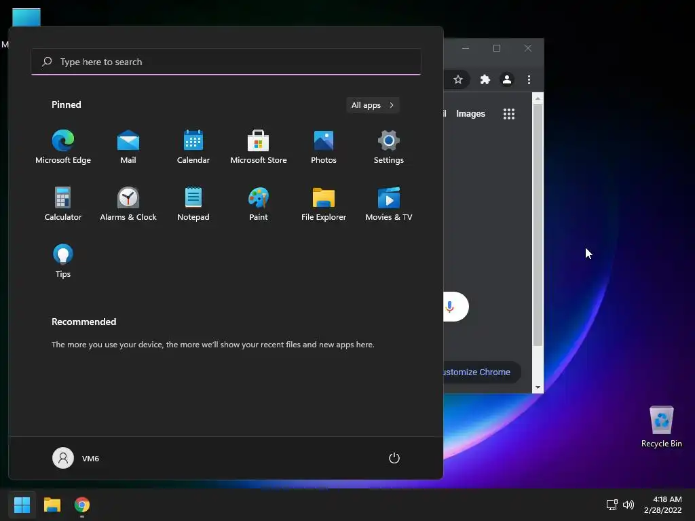Open File Explorer from the taskbar
Viewport: 695px width, 521px height.
click(x=52, y=505)
